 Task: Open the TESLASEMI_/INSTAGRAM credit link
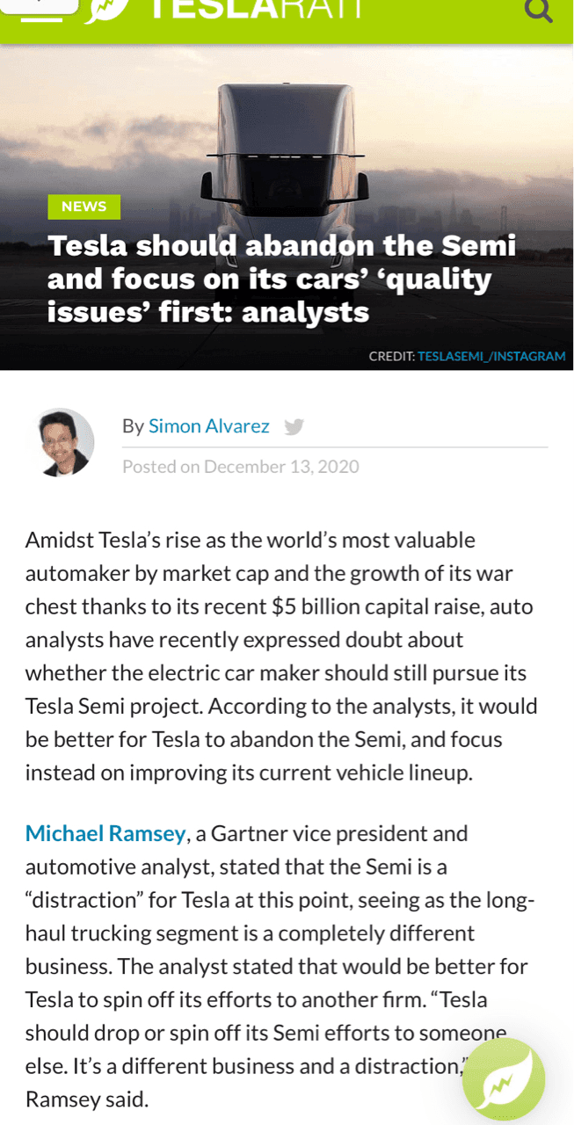click(x=491, y=356)
